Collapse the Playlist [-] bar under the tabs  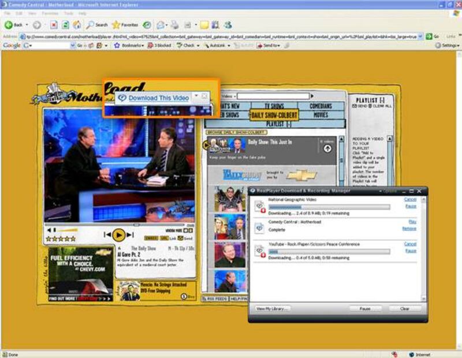[x=278, y=124]
